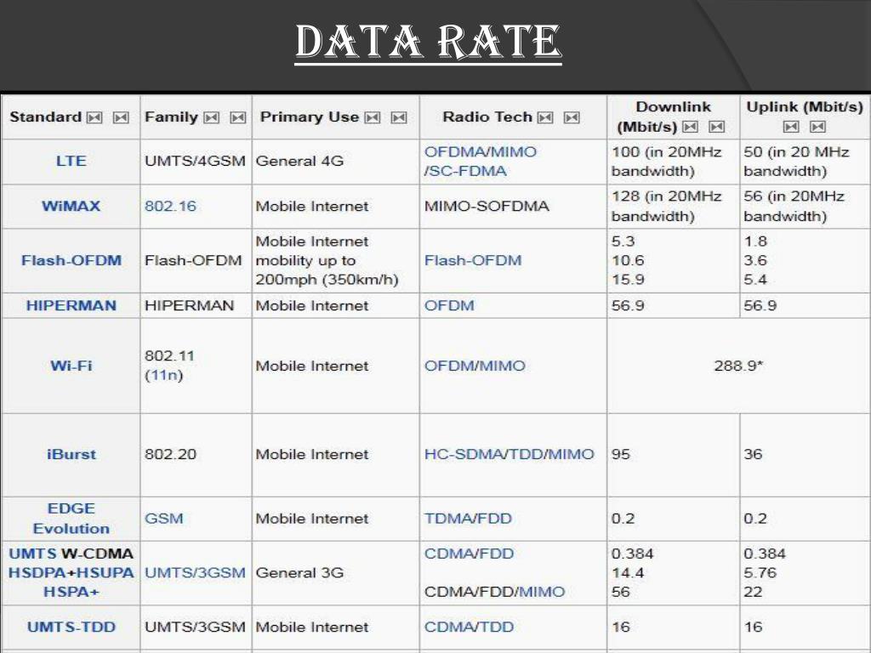
Task: Open the UMTS-TDD standard link
Action: click(x=71, y=627)
